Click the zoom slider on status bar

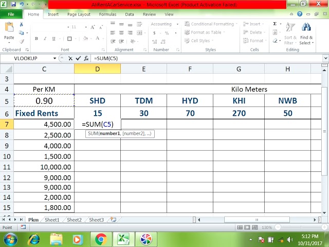coord(301,227)
